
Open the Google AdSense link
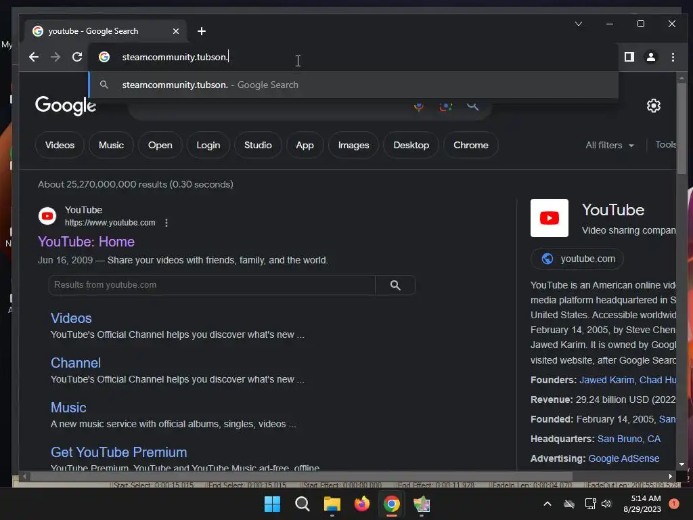coord(624,458)
